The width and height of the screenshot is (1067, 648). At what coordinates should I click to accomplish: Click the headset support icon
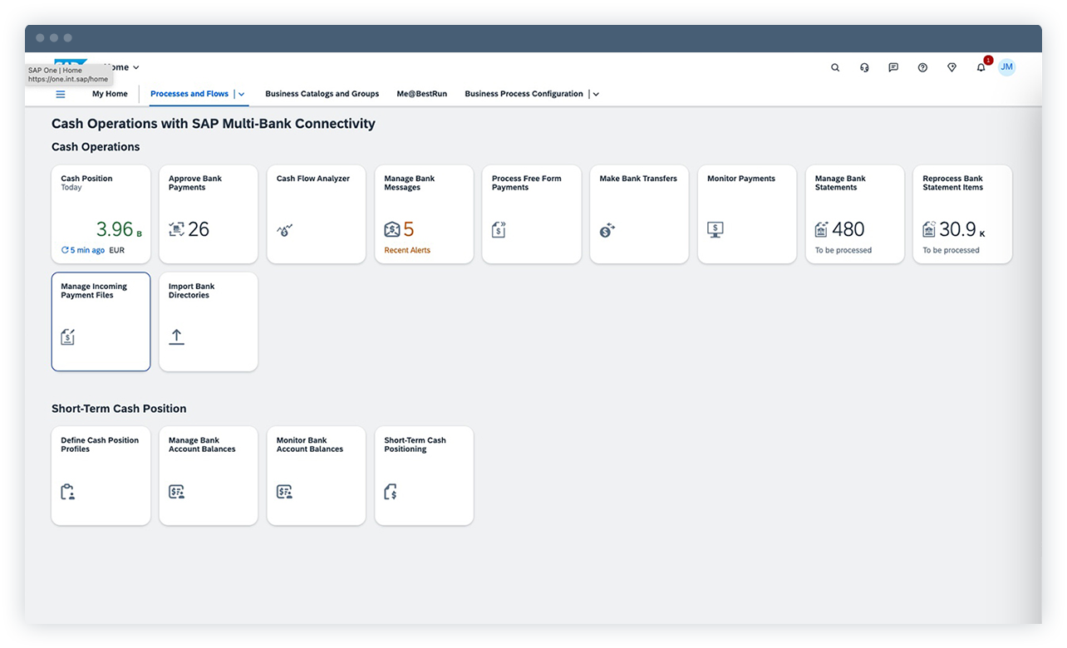(x=864, y=67)
